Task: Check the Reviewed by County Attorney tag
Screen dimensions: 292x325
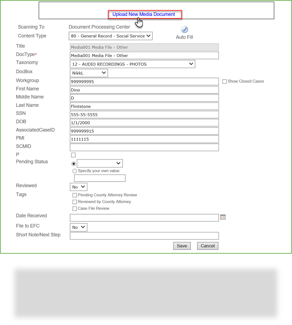Action: pyautogui.click(x=75, y=202)
